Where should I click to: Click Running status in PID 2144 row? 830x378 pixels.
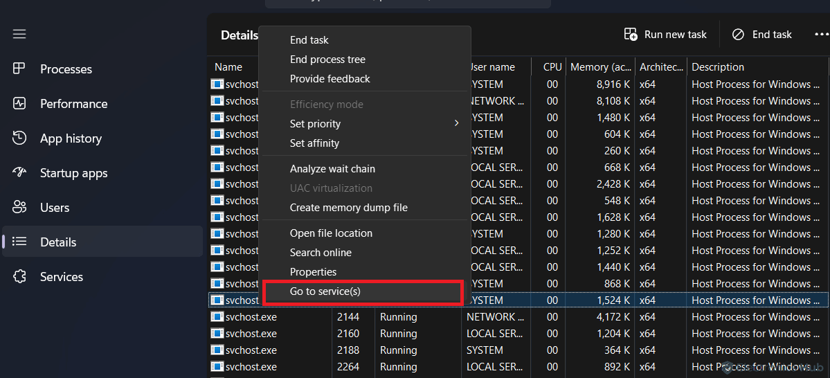click(x=398, y=317)
